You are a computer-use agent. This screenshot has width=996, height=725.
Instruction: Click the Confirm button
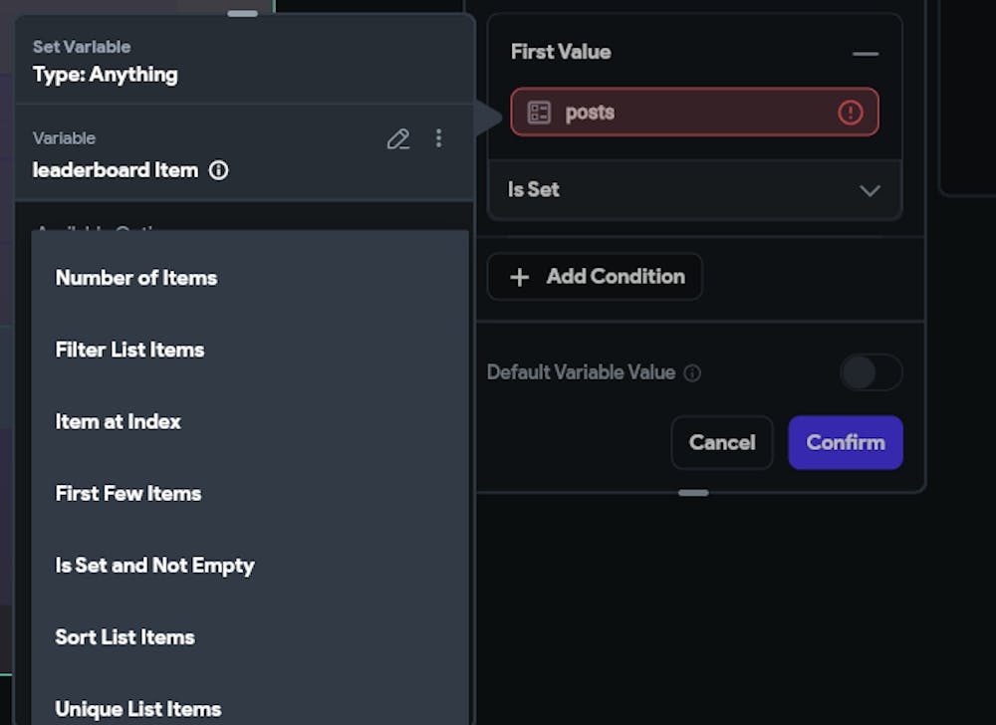point(845,442)
